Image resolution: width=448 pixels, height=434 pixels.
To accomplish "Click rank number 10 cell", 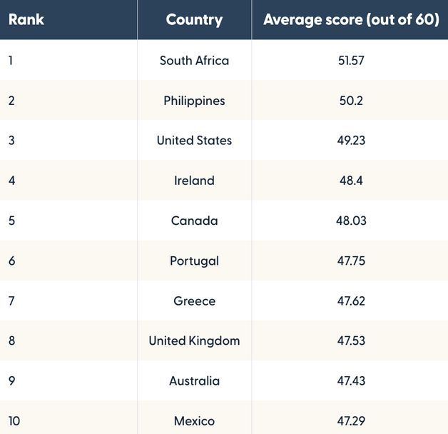I will click(14, 420).
